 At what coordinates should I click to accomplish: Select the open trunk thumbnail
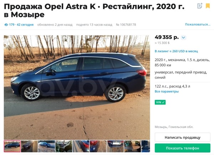point(133,146)
